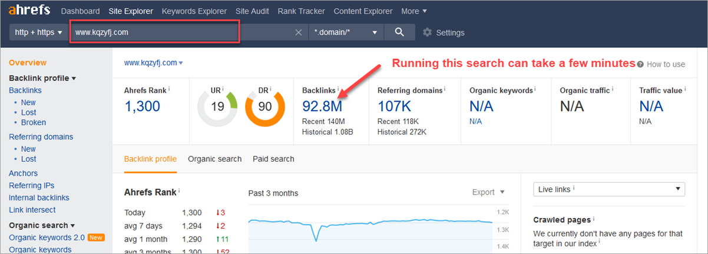Expand the More menu
708x254 pixels.
(414, 11)
